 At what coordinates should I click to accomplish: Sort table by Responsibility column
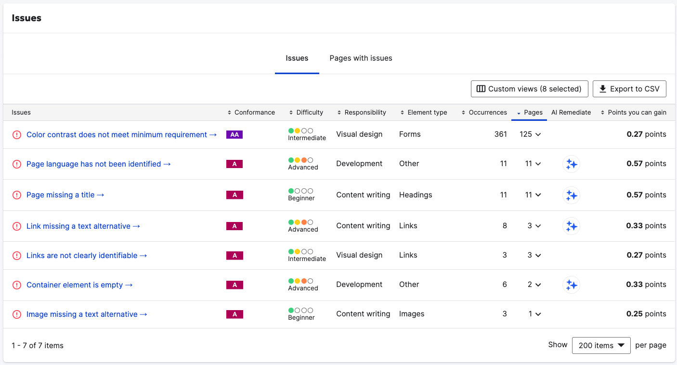click(362, 113)
